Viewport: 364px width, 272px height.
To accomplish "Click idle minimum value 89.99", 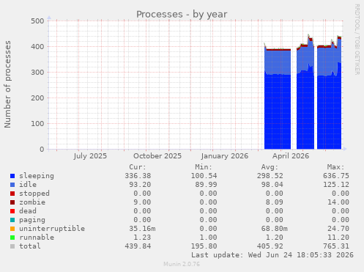I will point(206,185).
